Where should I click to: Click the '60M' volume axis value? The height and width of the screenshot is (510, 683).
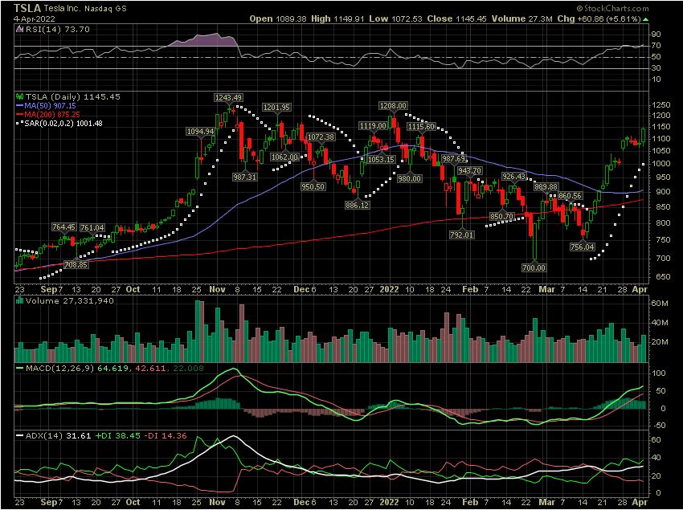coord(661,304)
